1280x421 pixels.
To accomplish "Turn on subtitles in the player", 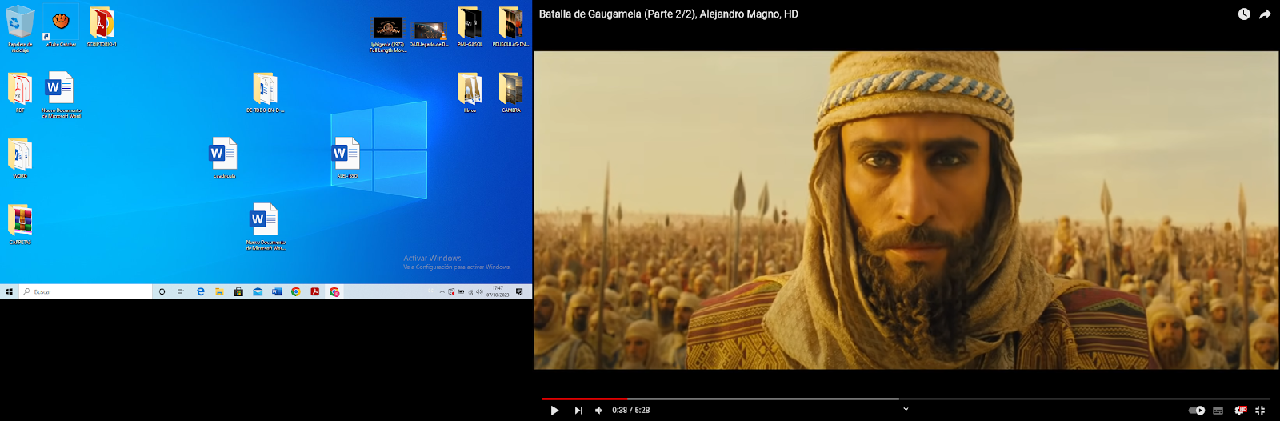I will (1218, 411).
